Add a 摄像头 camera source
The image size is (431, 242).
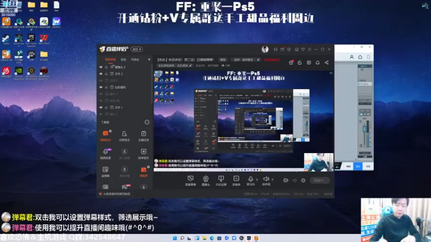(x=206, y=181)
